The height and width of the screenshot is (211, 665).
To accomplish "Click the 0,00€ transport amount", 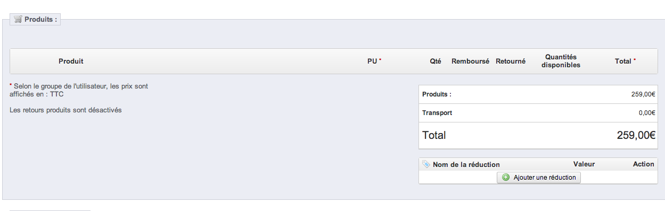I will point(647,113).
